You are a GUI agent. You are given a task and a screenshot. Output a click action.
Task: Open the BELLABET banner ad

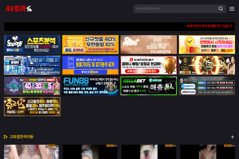pos(149,86)
